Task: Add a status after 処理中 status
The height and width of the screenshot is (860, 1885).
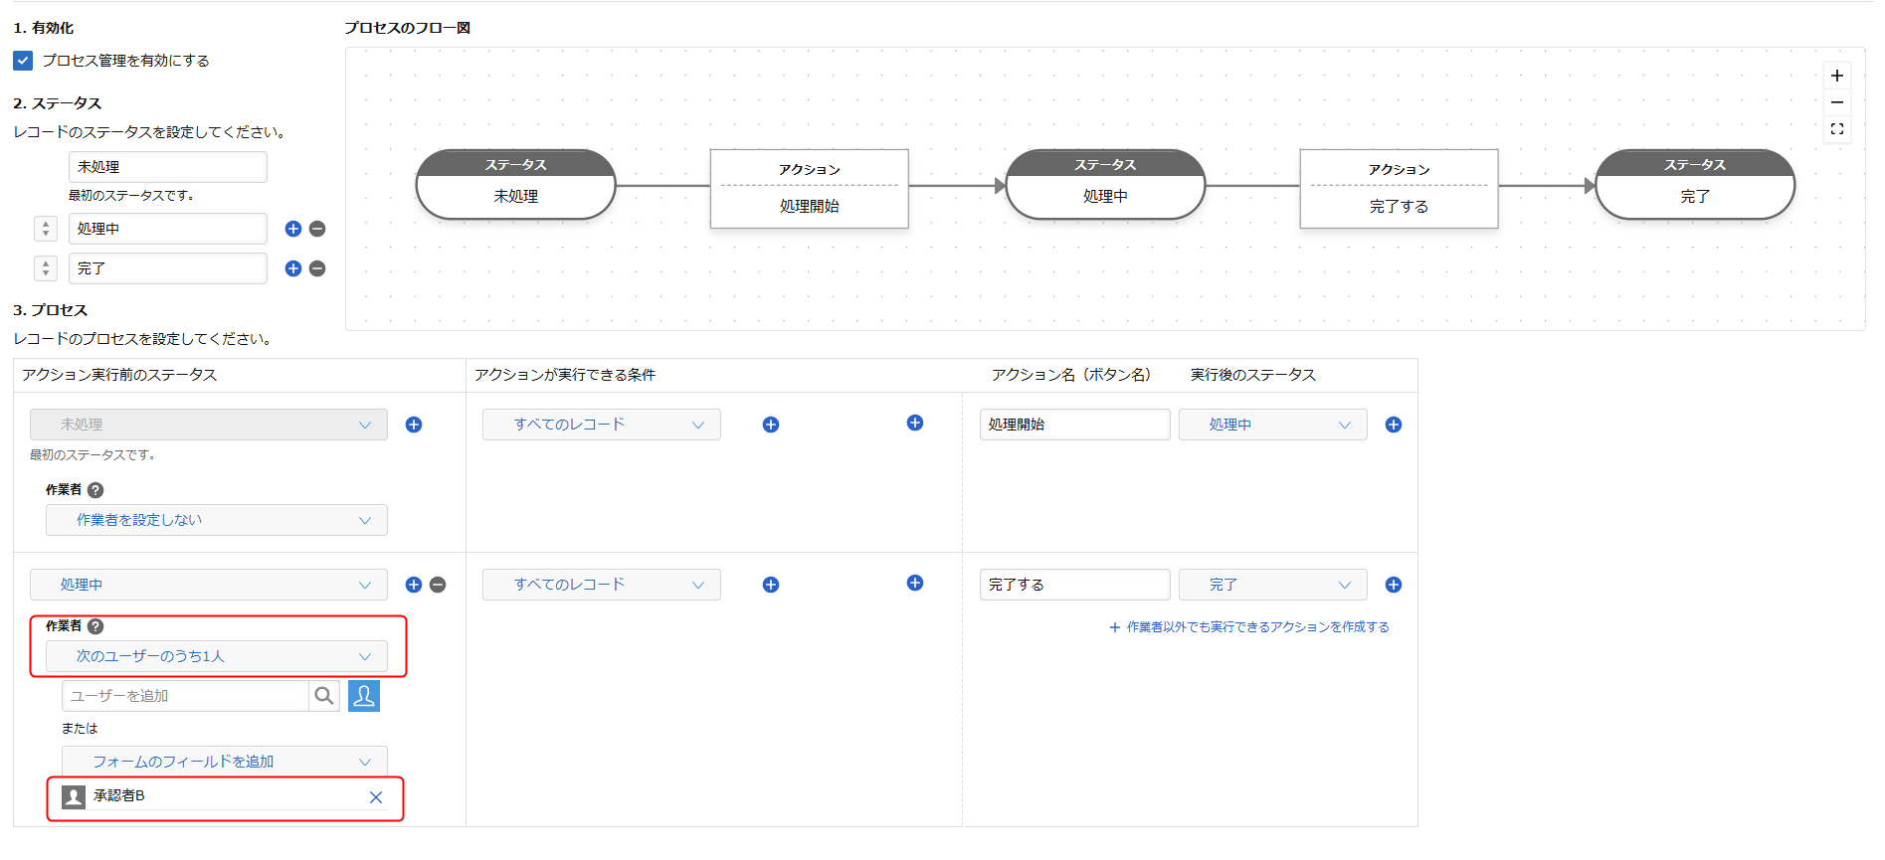Action: pos(293,229)
